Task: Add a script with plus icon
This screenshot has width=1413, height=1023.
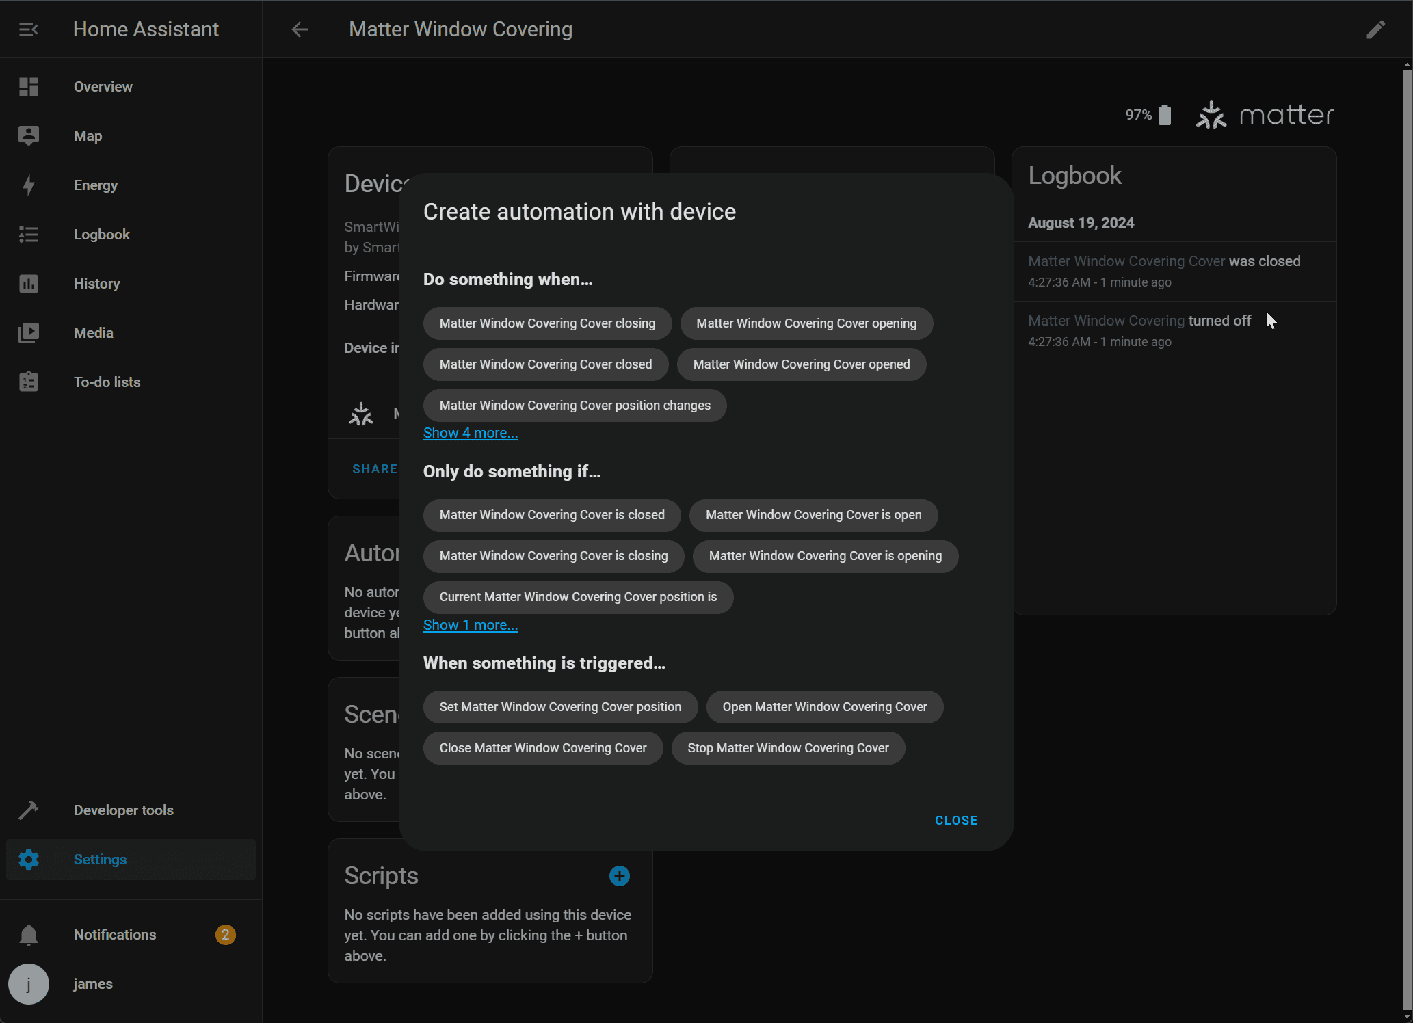Action: click(x=619, y=876)
